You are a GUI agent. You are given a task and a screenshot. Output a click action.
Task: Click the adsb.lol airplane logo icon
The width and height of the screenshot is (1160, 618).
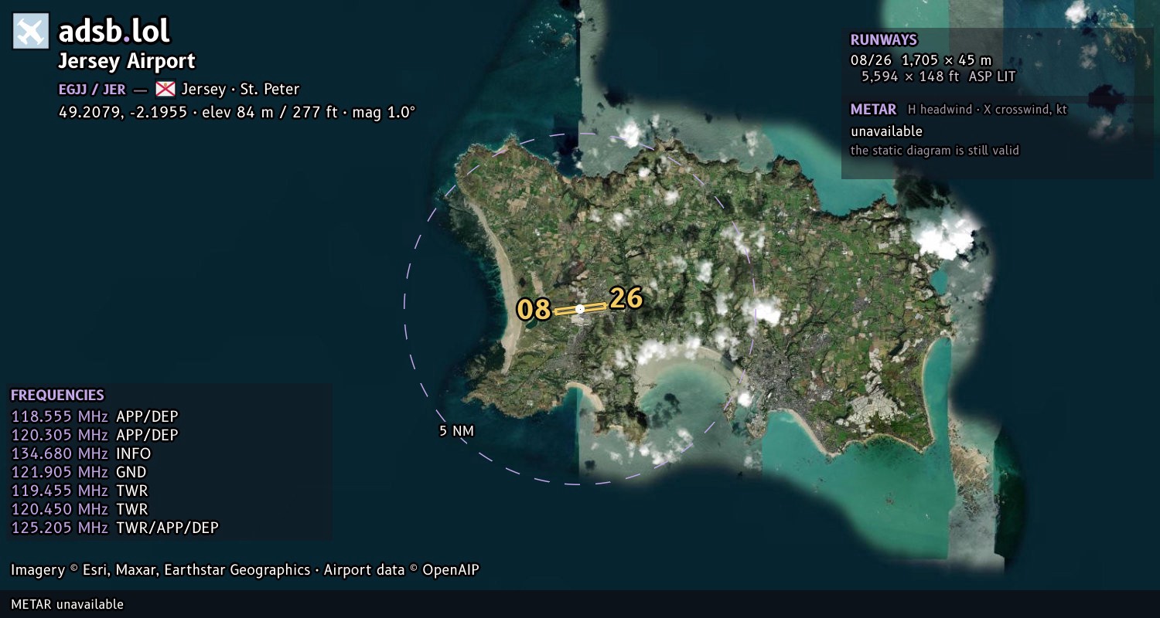click(31, 32)
